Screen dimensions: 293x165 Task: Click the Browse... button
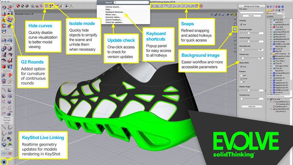tap(252, 16)
